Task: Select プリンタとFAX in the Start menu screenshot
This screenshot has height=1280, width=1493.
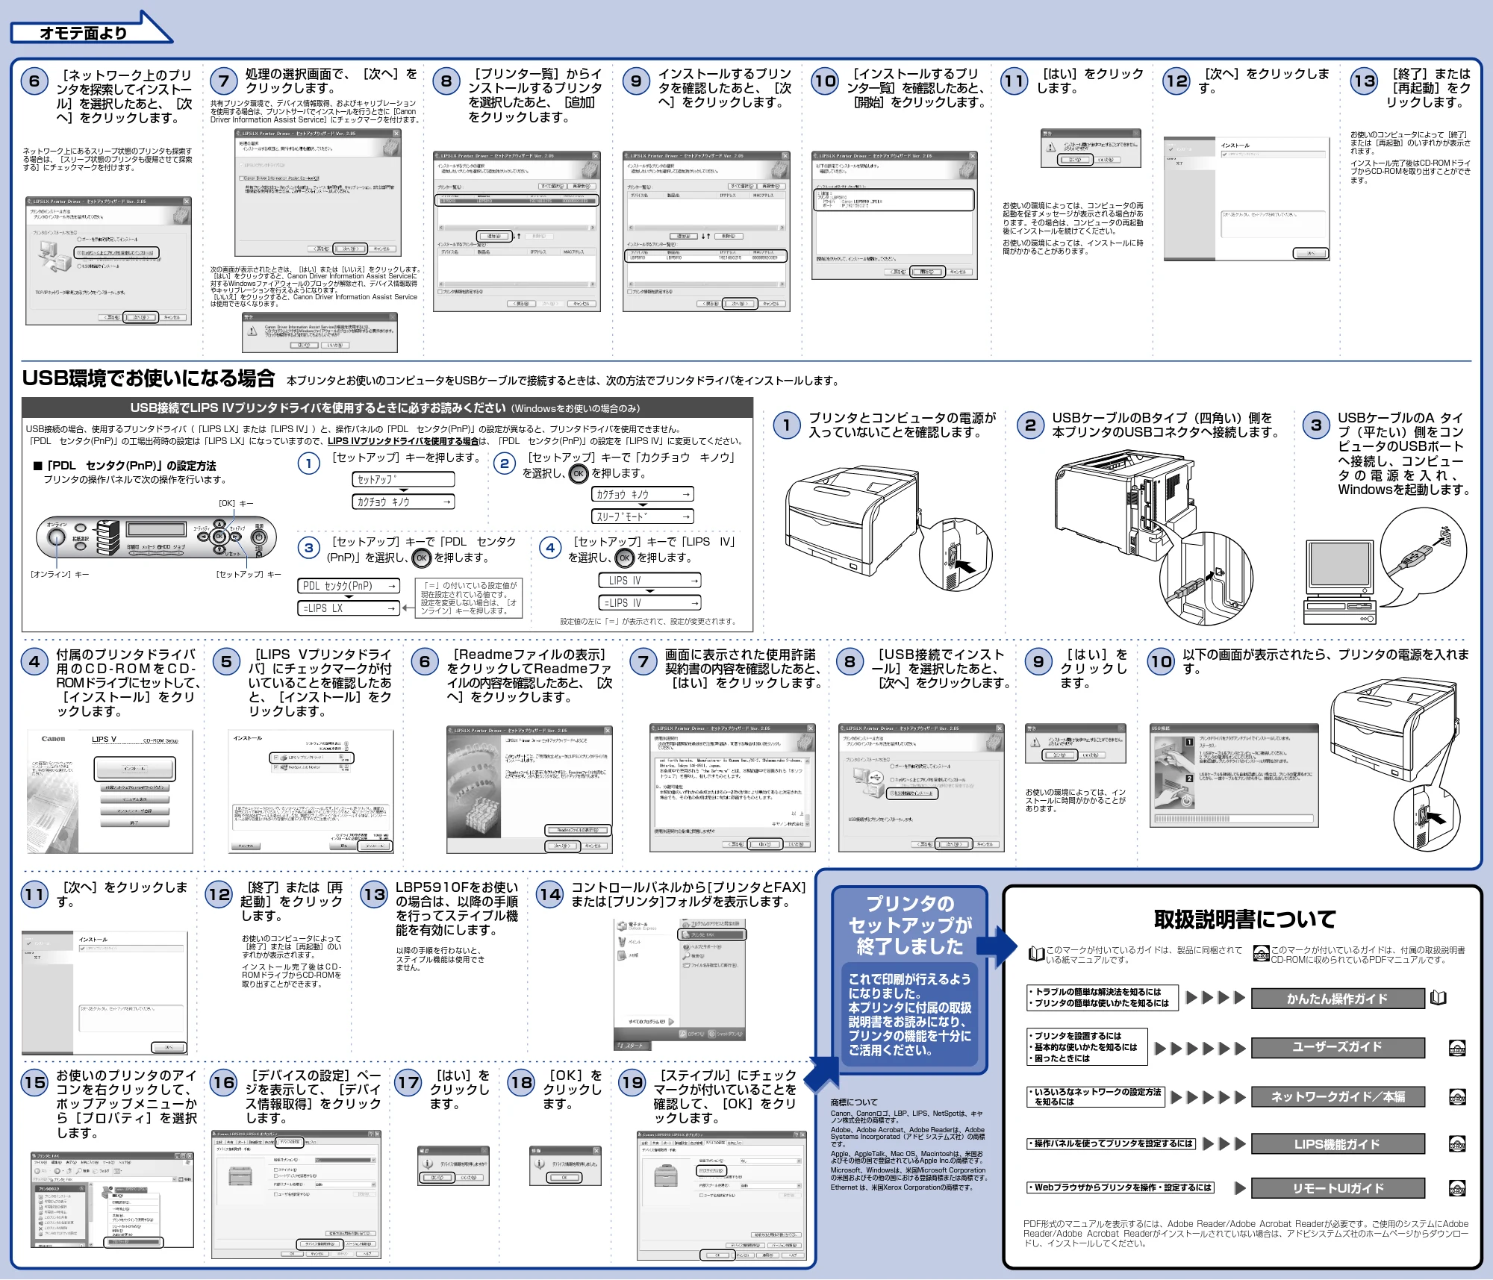Action: (x=711, y=934)
